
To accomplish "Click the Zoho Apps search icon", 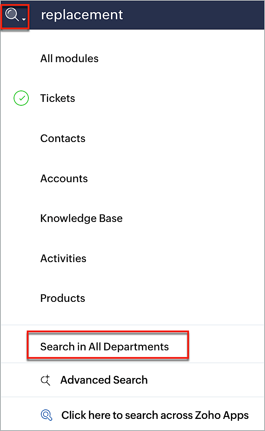I will pos(47,415).
